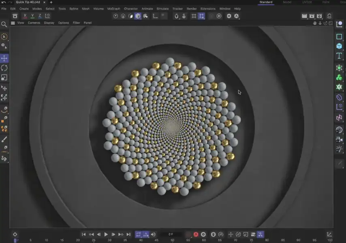
Task: Select the Move tool in the left toolbar
Action: (x=4, y=58)
